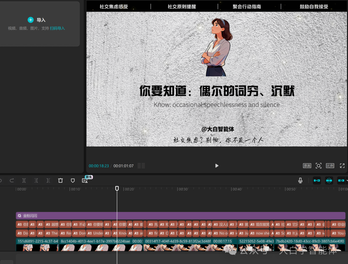Play the preview video

(217, 166)
